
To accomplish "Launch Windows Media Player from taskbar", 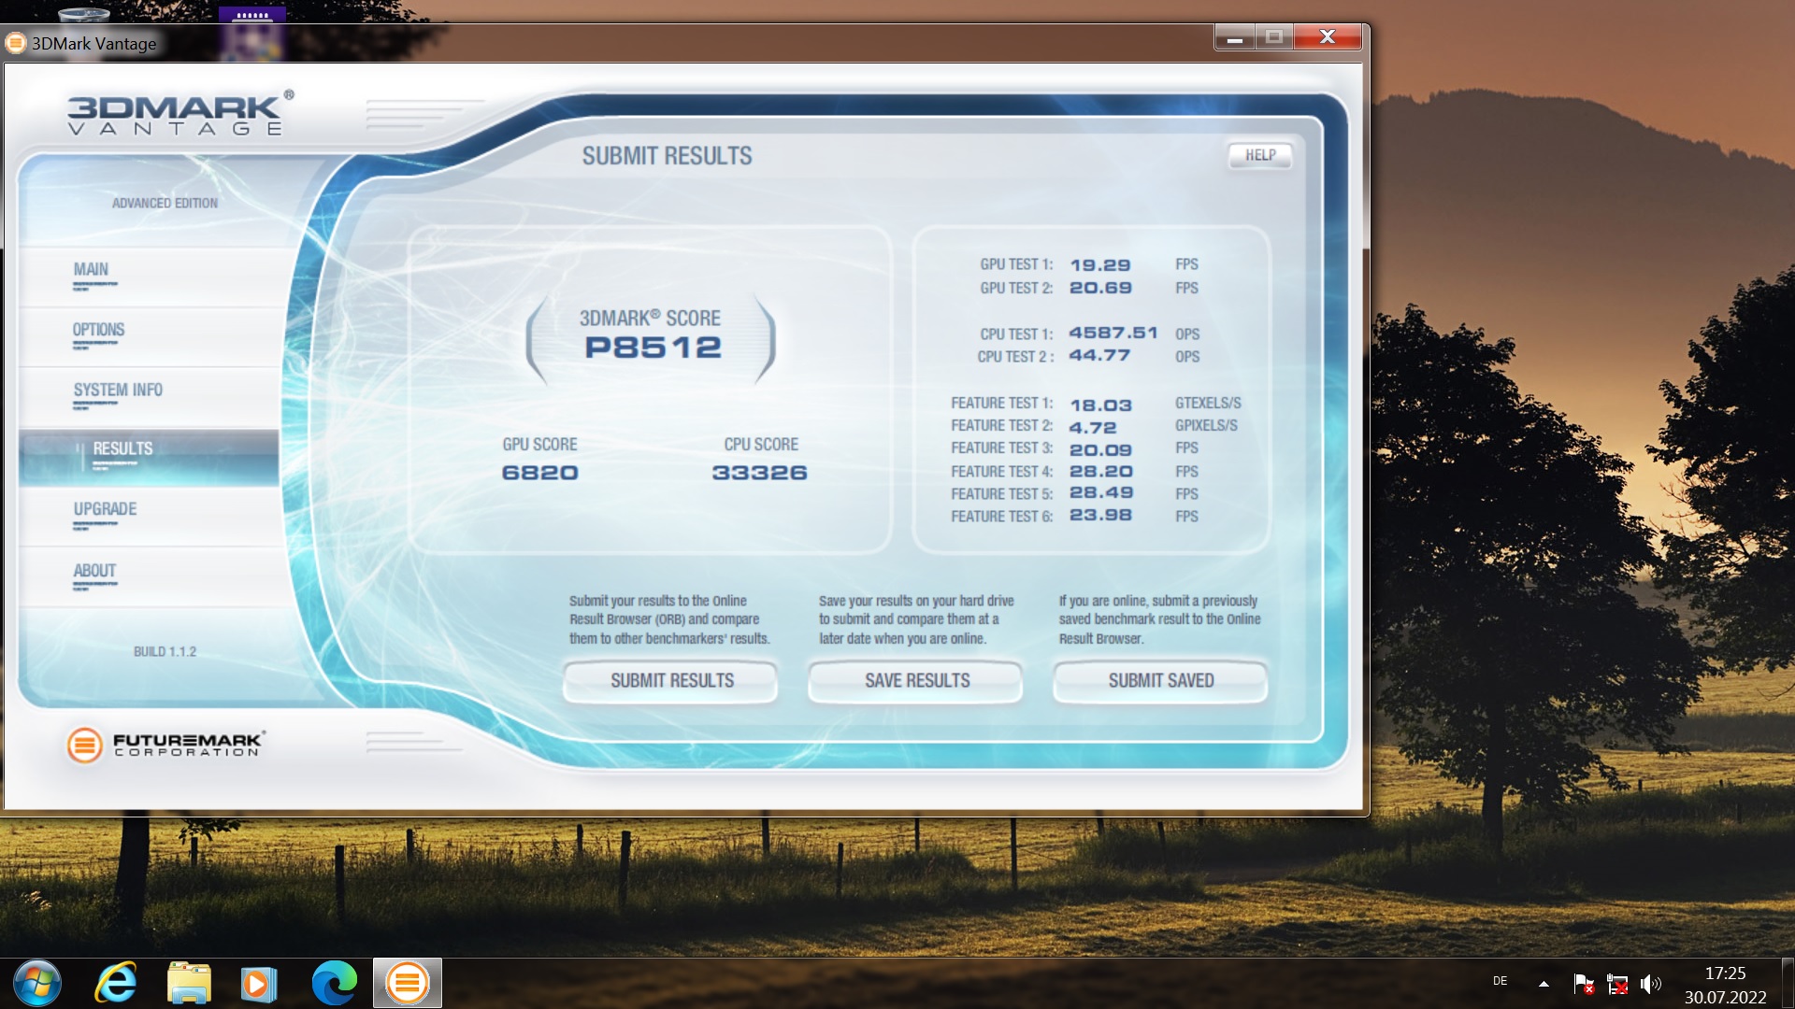I will [x=259, y=983].
